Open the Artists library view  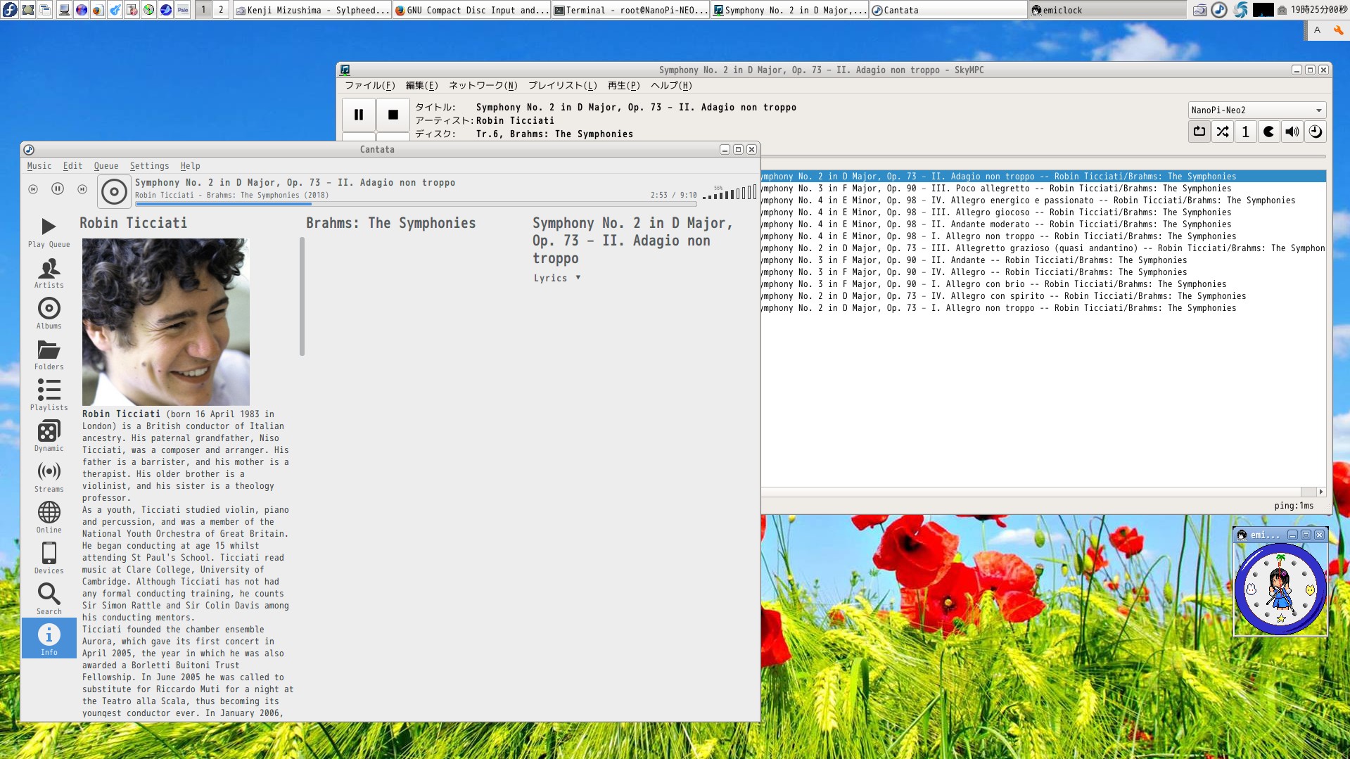click(x=49, y=273)
